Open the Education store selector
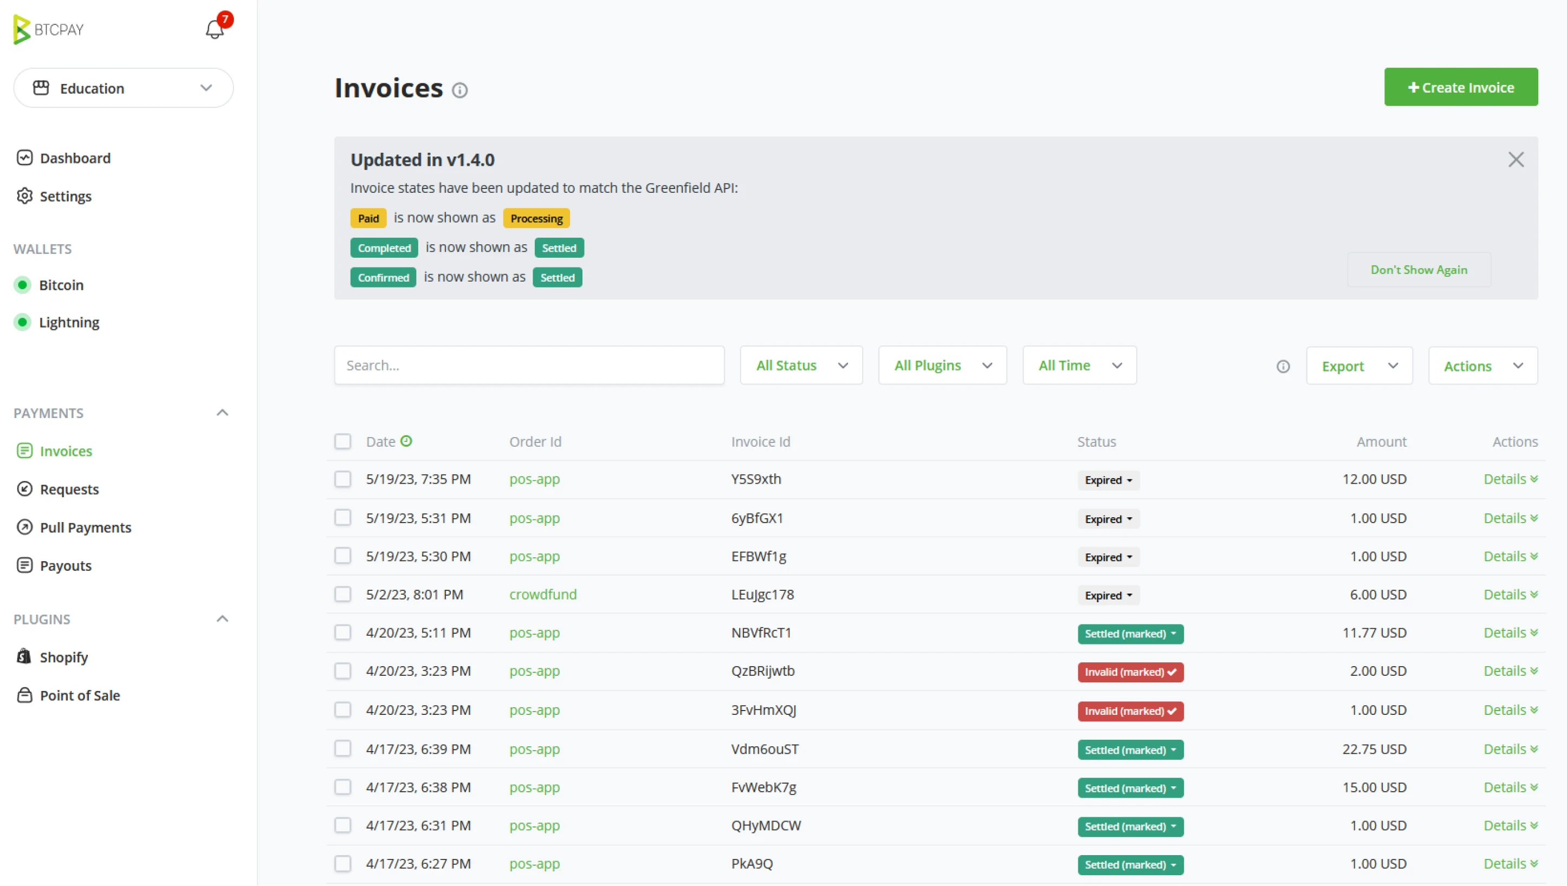The width and height of the screenshot is (1567, 886). pos(124,88)
